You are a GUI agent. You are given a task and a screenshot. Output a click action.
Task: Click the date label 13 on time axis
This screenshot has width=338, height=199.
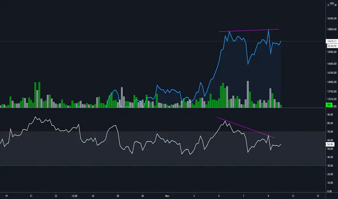click(x=318, y=196)
